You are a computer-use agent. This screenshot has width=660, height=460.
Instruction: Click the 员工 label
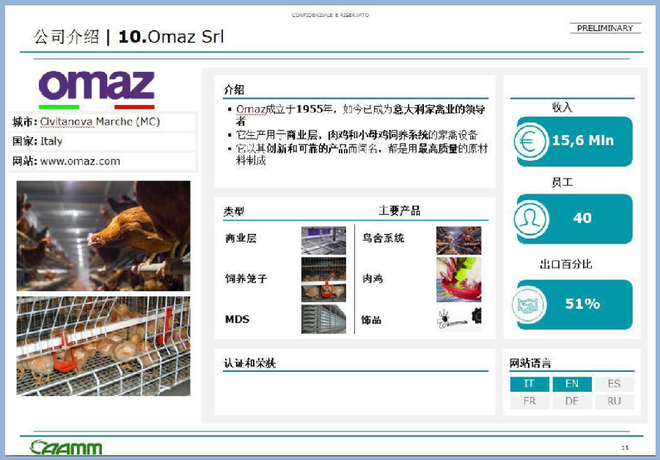(x=562, y=182)
